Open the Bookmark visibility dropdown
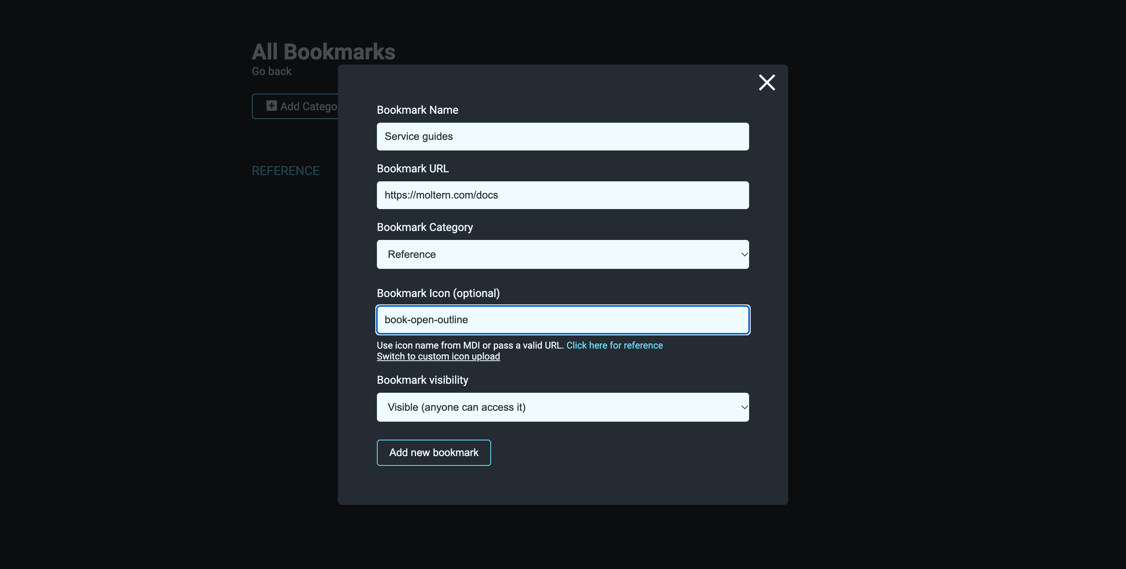This screenshot has width=1126, height=569. (563, 407)
